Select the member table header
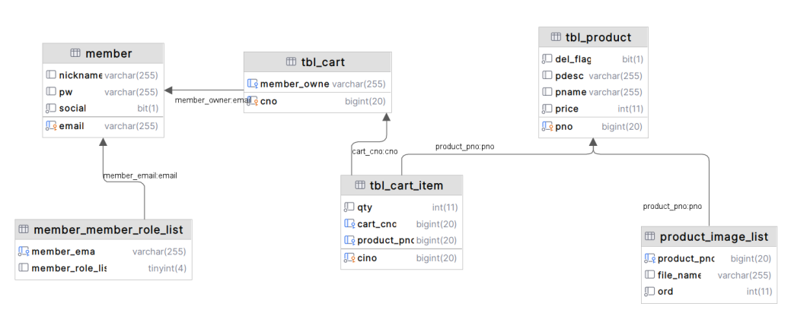 (x=104, y=54)
